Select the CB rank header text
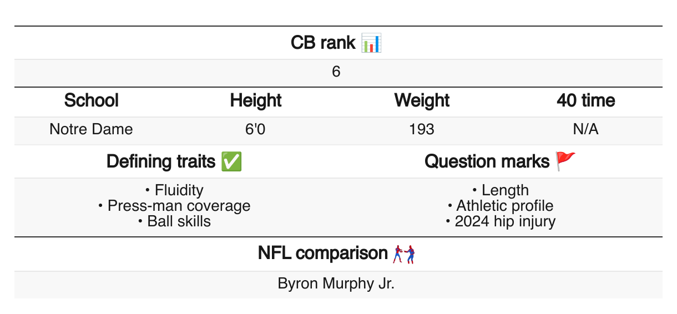 323,43
